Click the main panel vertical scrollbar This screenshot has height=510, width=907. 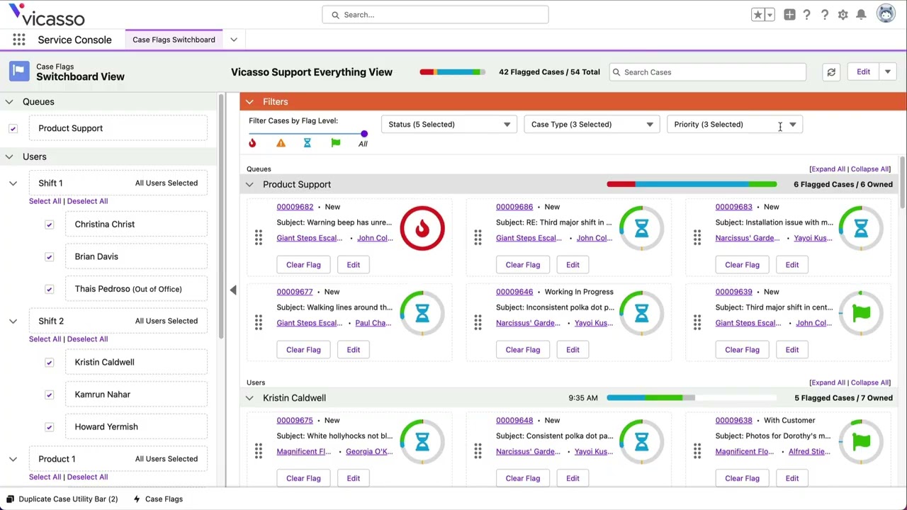(903, 183)
